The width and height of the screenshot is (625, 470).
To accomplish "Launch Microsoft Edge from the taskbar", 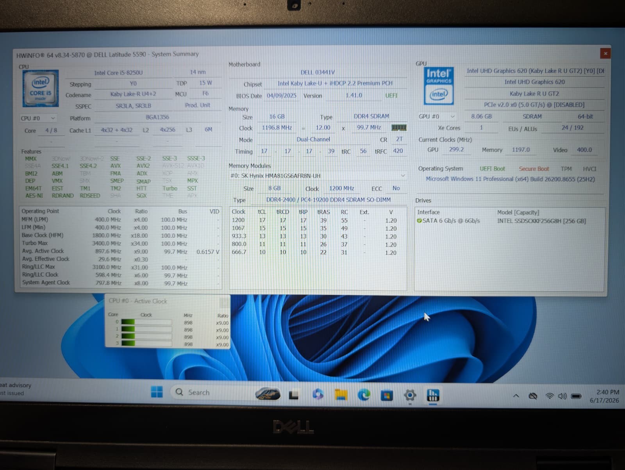I will click(x=364, y=395).
